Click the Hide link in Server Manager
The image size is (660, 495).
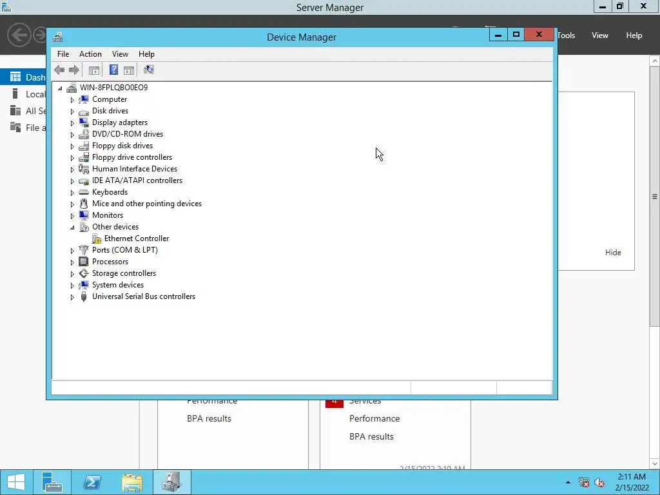click(x=613, y=253)
